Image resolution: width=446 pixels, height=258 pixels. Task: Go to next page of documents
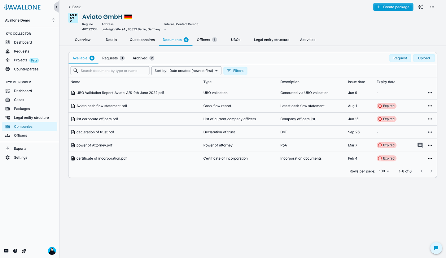[431, 171]
